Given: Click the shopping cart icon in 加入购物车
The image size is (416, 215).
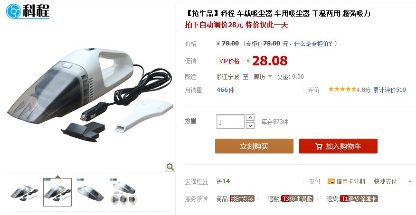Looking at the screenshot, I should pyautogui.click(x=318, y=146).
